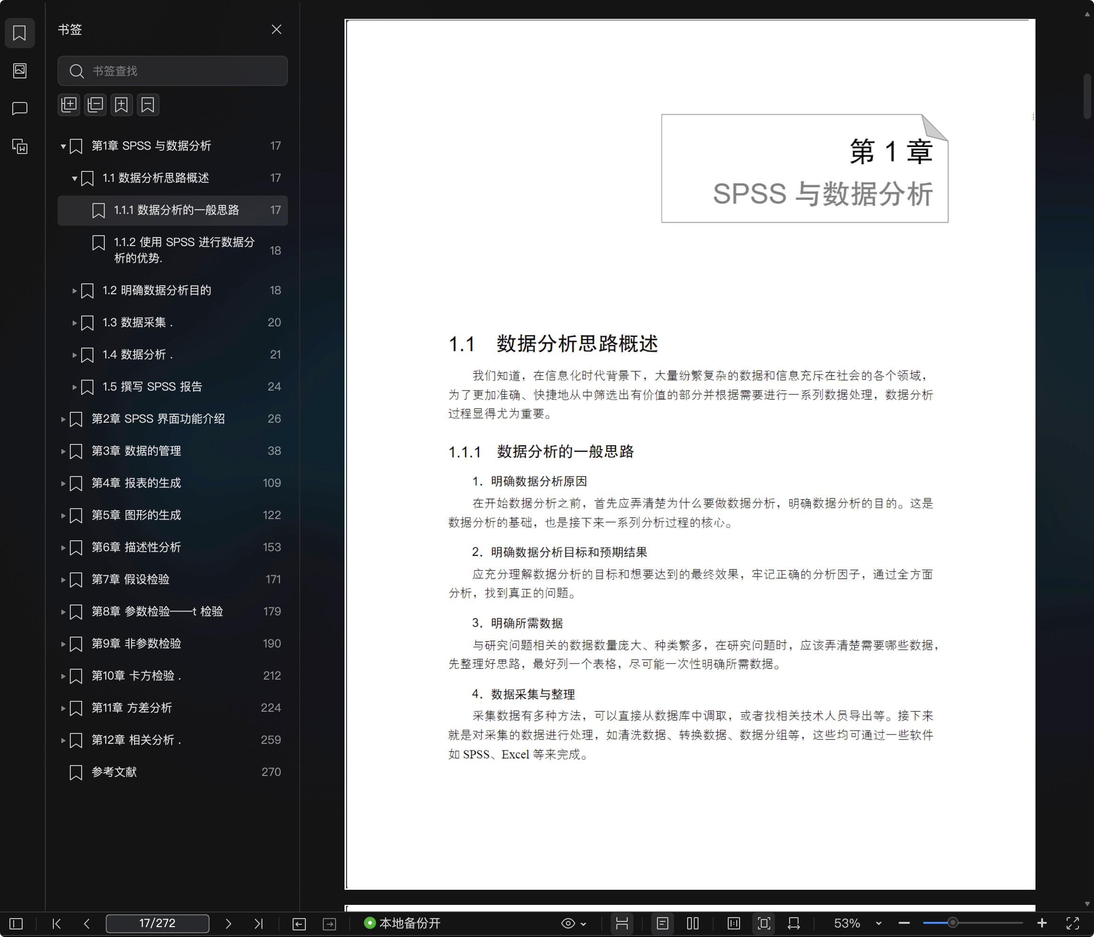Open the comments sidebar panel
Viewport: 1094px width, 937px height.
pos(19,109)
